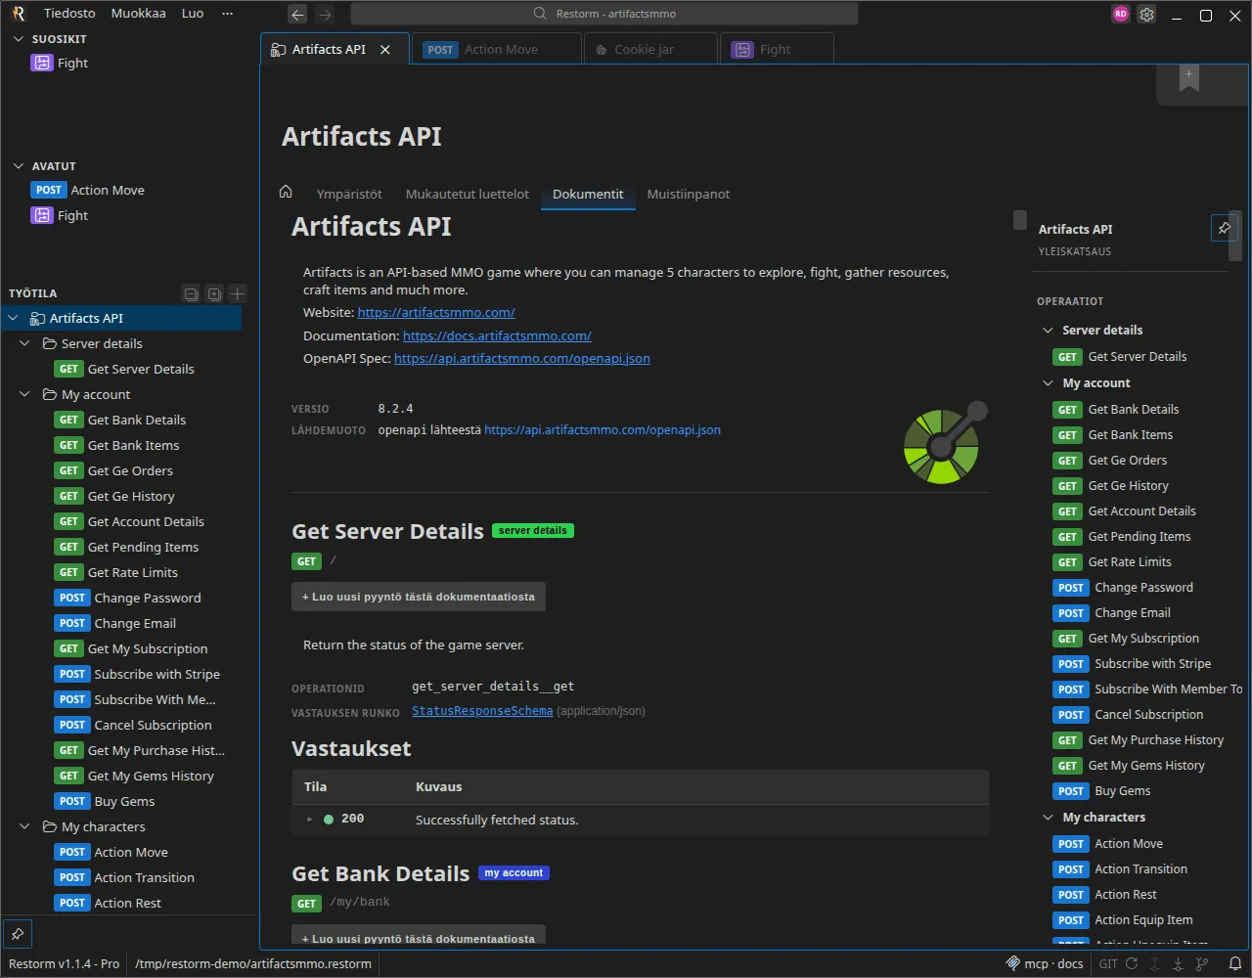Open the StatusResponseSchema link

[x=482, y=711]
